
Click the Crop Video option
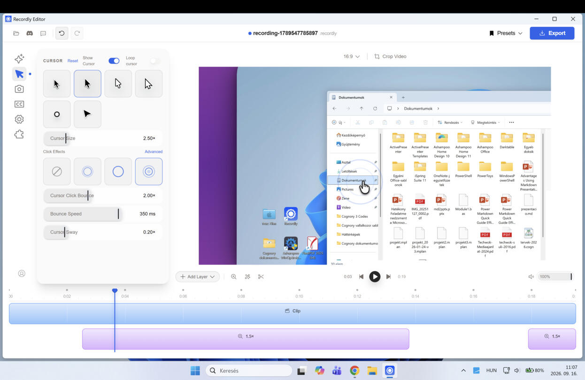390,56
